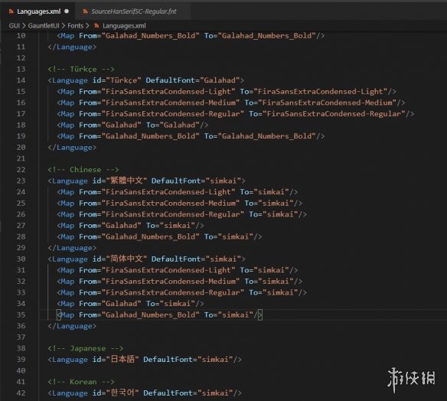The image size is (447, 401).
Task: Click line number 23 in the gutter
Action: pyautogui.click(x=21, y=181)
